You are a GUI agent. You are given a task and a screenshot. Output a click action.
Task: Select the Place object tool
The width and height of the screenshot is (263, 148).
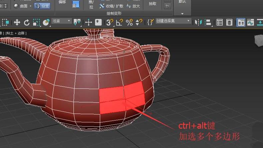tap(46, 22)
